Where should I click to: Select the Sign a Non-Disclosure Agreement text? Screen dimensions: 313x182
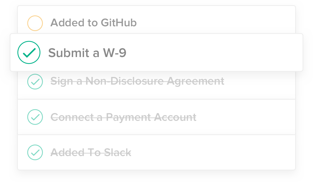[x=137, y=81]
